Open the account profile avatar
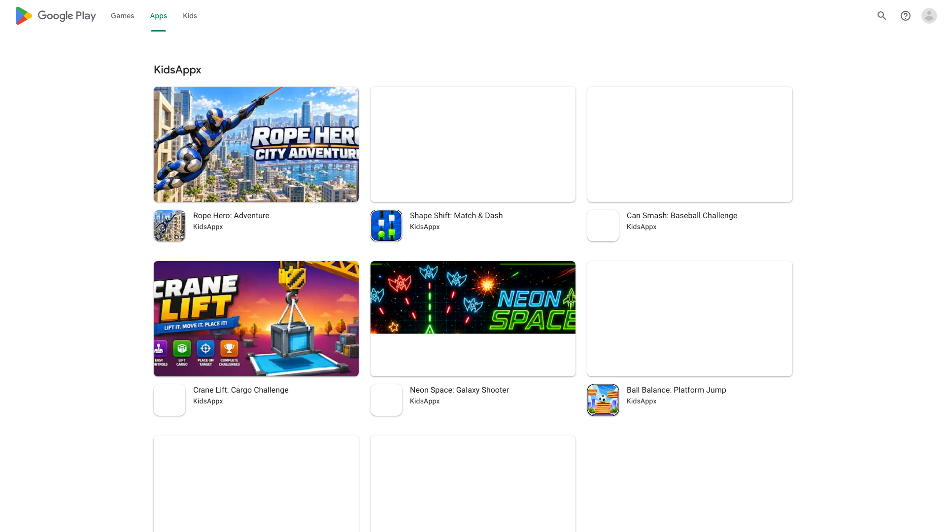Screen dimensions: 946x532 (929, 16)
